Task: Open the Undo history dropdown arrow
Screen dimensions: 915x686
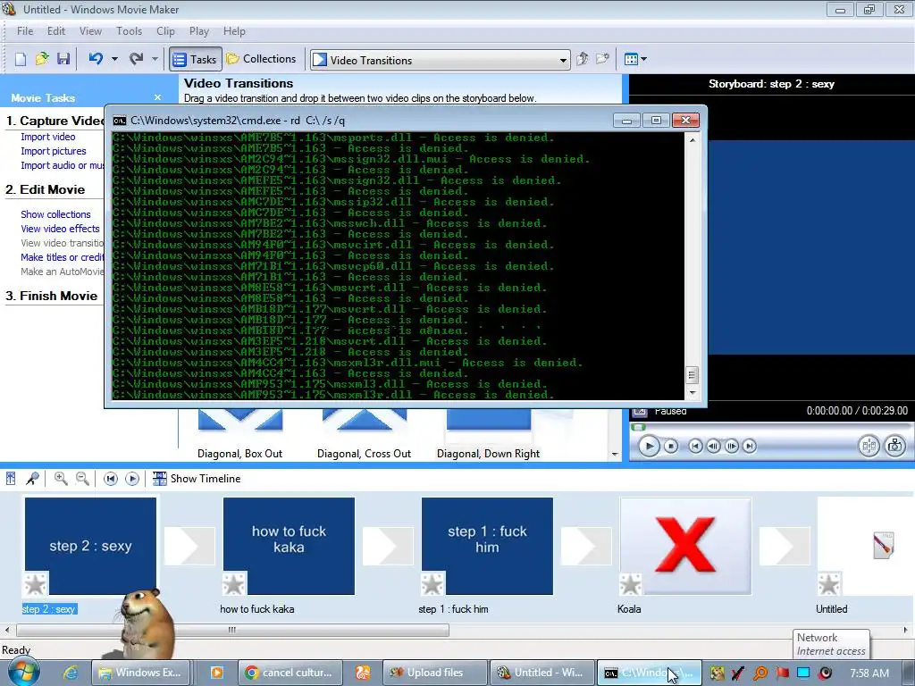Action: point(114,59)
